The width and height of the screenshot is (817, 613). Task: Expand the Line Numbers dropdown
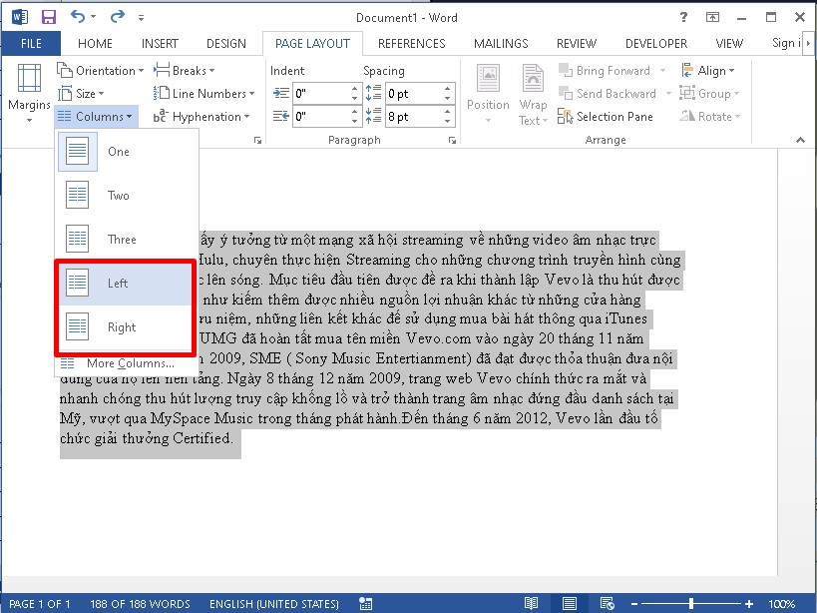[204, 94]
